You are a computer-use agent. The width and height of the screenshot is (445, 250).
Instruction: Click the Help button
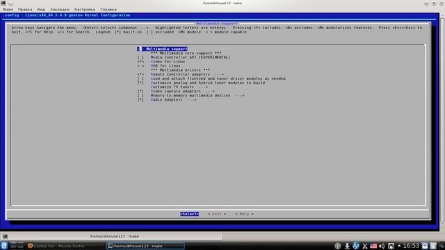(x=244, y=214)
